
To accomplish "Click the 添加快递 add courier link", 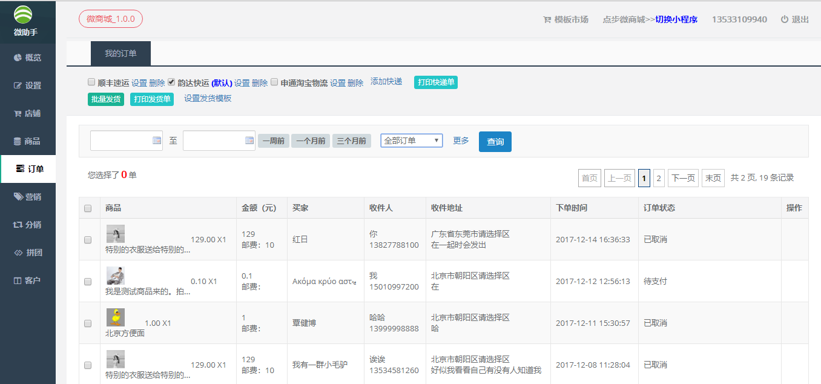I will pos(386,82).
